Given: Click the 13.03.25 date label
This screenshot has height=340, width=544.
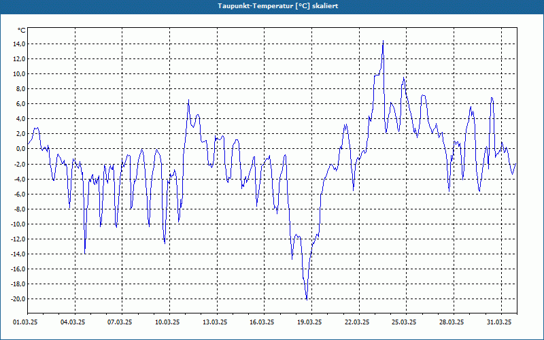Looking at the screenshot, I should (215, 322).
